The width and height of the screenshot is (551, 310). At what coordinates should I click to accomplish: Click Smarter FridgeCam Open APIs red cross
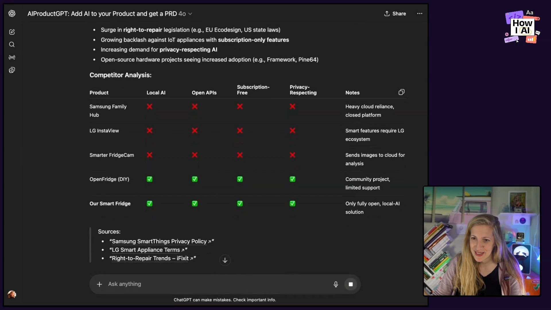[x=195, y=155]
